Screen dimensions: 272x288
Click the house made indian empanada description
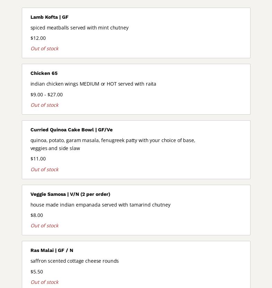100,204
